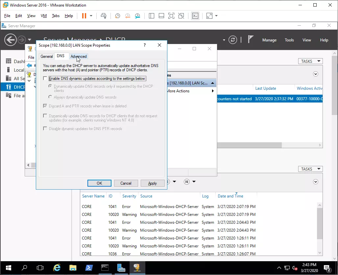338x275 pixels.
Task: Open PowerShell from the taskbar
Action: (x=89, y=268)
